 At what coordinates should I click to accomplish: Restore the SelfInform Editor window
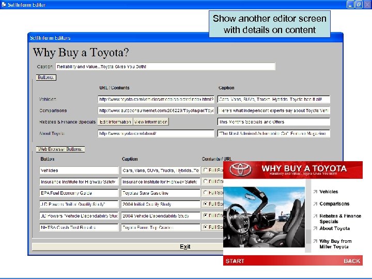pos(359,5)
